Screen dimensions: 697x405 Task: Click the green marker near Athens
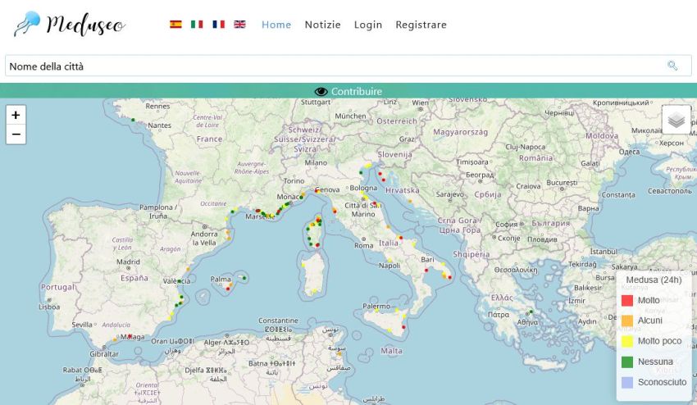click(531, 312)
